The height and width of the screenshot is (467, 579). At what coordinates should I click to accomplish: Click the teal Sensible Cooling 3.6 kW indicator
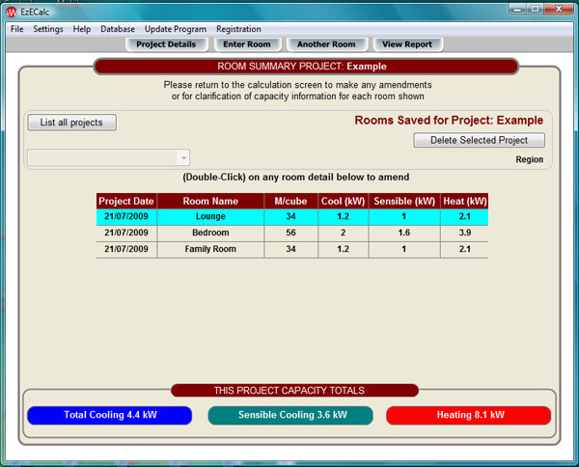[x=290, y=415]
